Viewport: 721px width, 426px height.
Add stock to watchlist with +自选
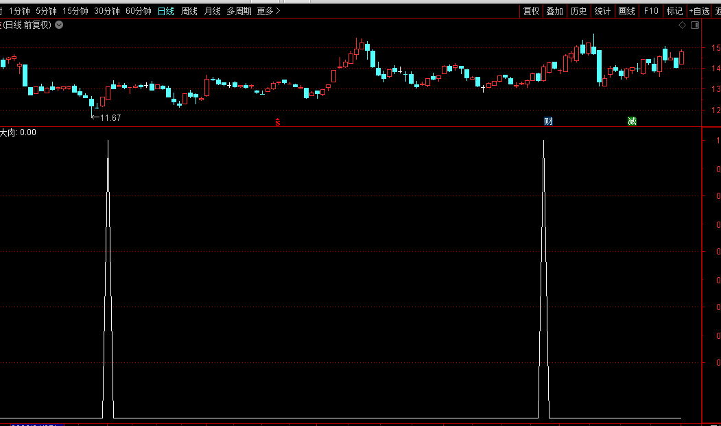click(x=699, y=11)
